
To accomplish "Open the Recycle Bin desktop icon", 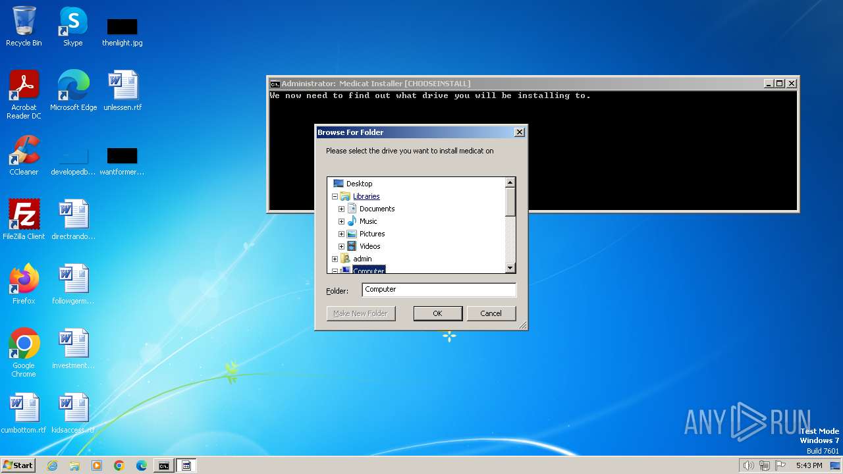I will pyautogui.click(x=24, y=26).
